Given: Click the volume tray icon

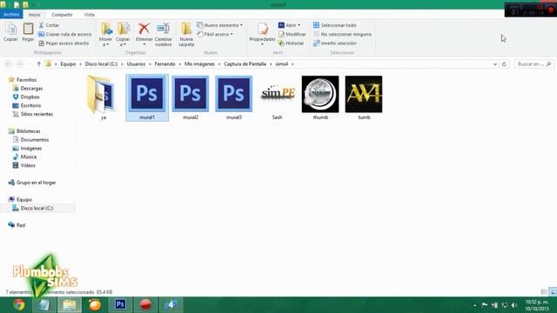Looking at the screenshot, I should [514, 305].
